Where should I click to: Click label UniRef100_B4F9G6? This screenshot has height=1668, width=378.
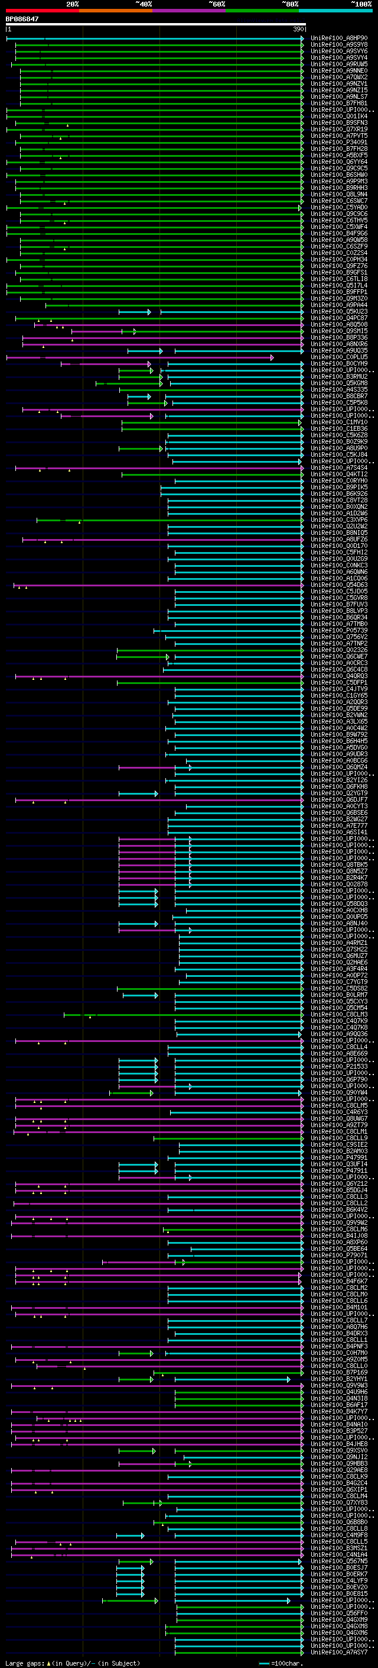tap(339, 234)
